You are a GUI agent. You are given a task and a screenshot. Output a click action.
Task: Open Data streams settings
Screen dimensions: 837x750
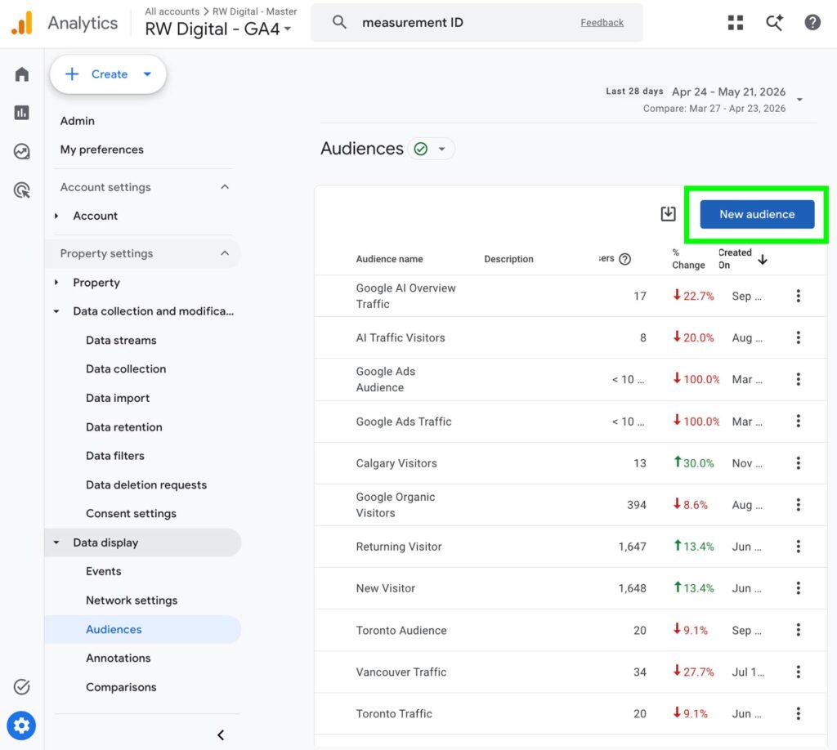click(121, 341)
